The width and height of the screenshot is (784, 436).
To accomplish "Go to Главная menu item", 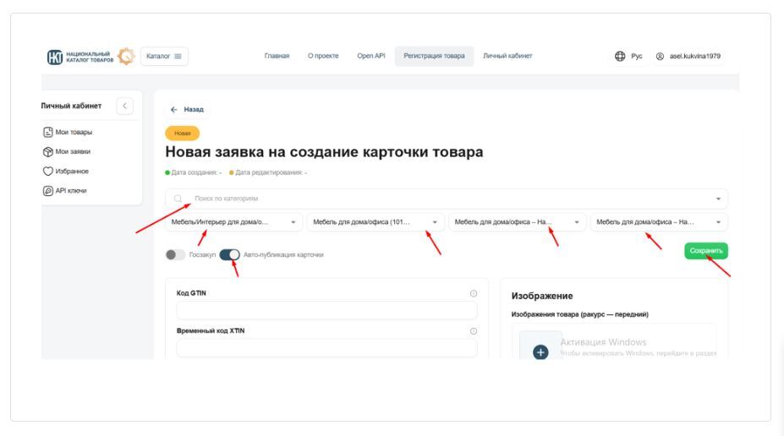I will click(x=277, y=56).
